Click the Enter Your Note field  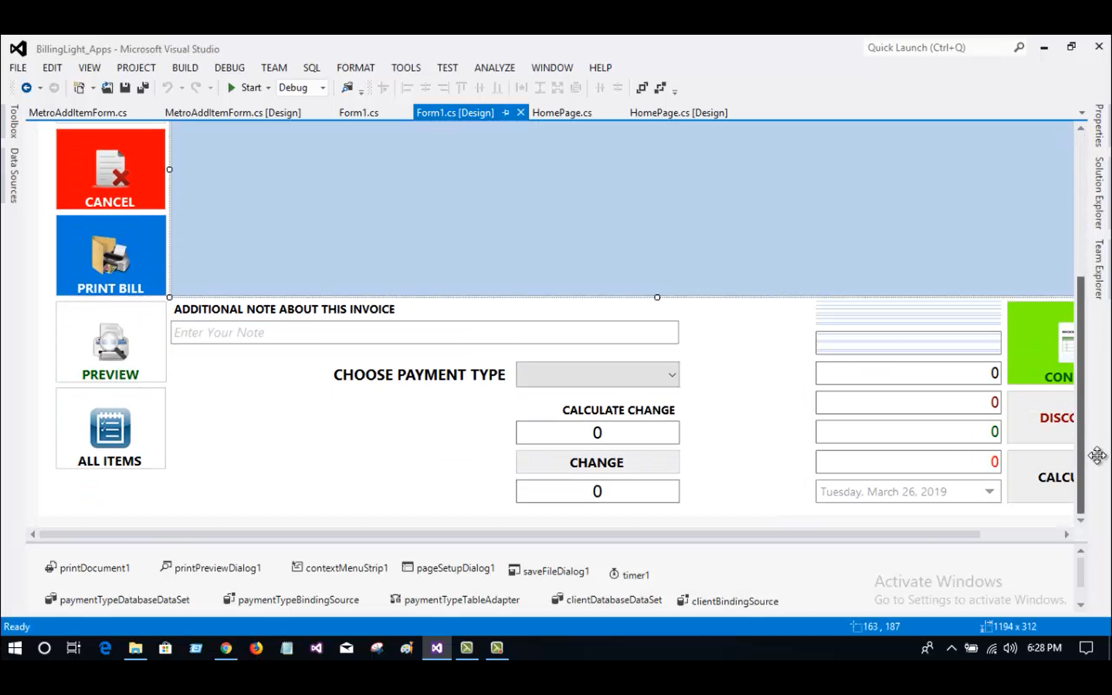click(424, 332)
